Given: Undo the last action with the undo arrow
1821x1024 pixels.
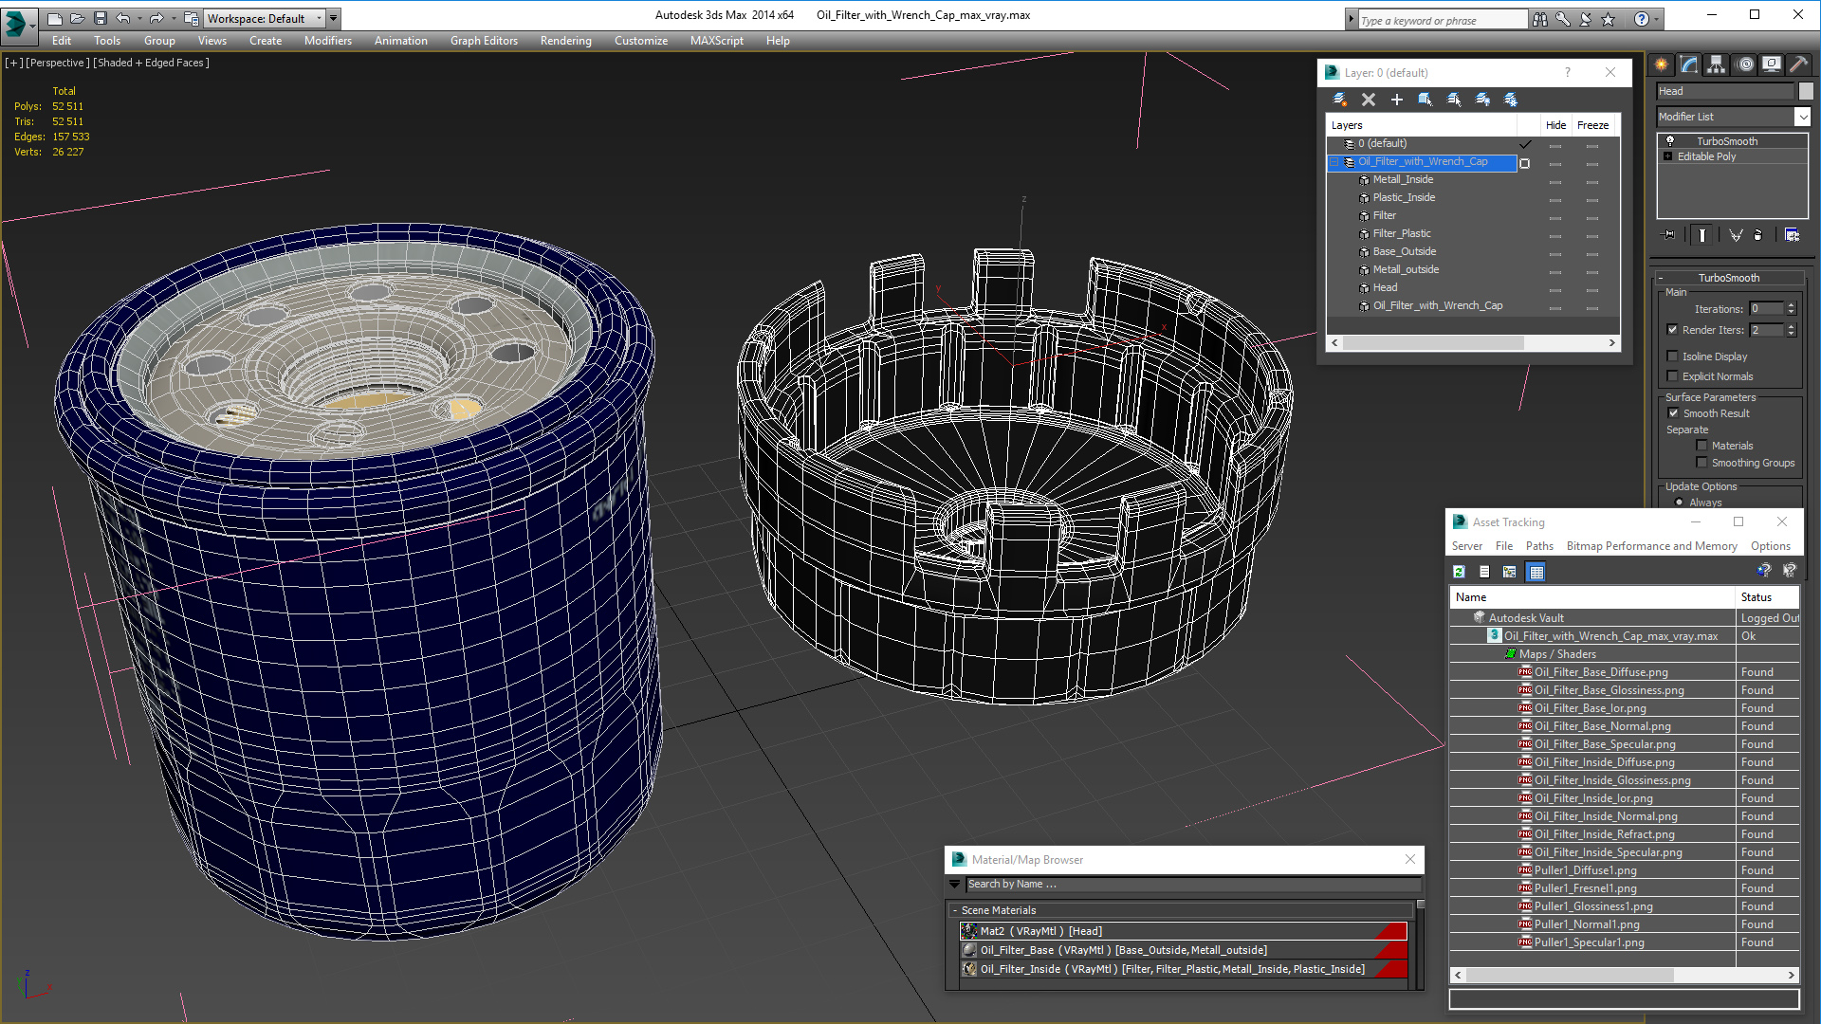Looking at the screenshot, I should [123, 18].
